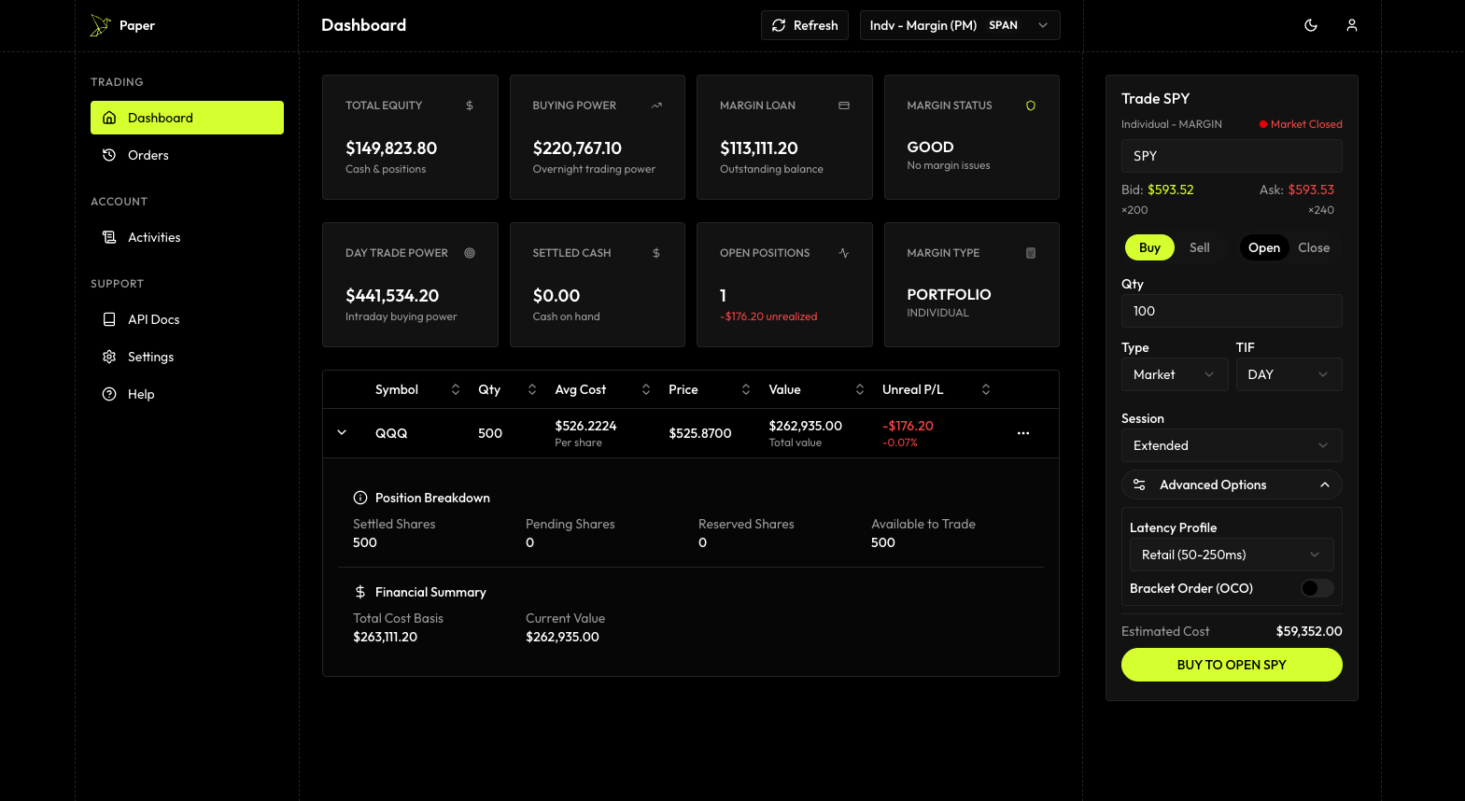Sort positions by Symbol column
The height and width of the screenshot is (801, 1465).
click(x=456, y=389)
